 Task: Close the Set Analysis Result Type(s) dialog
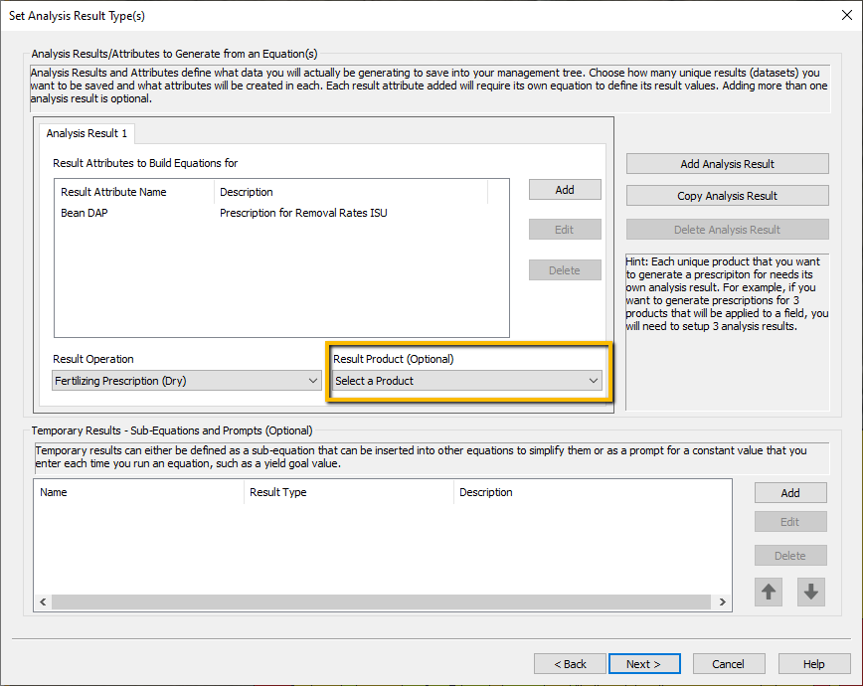(x=847, y=16)
